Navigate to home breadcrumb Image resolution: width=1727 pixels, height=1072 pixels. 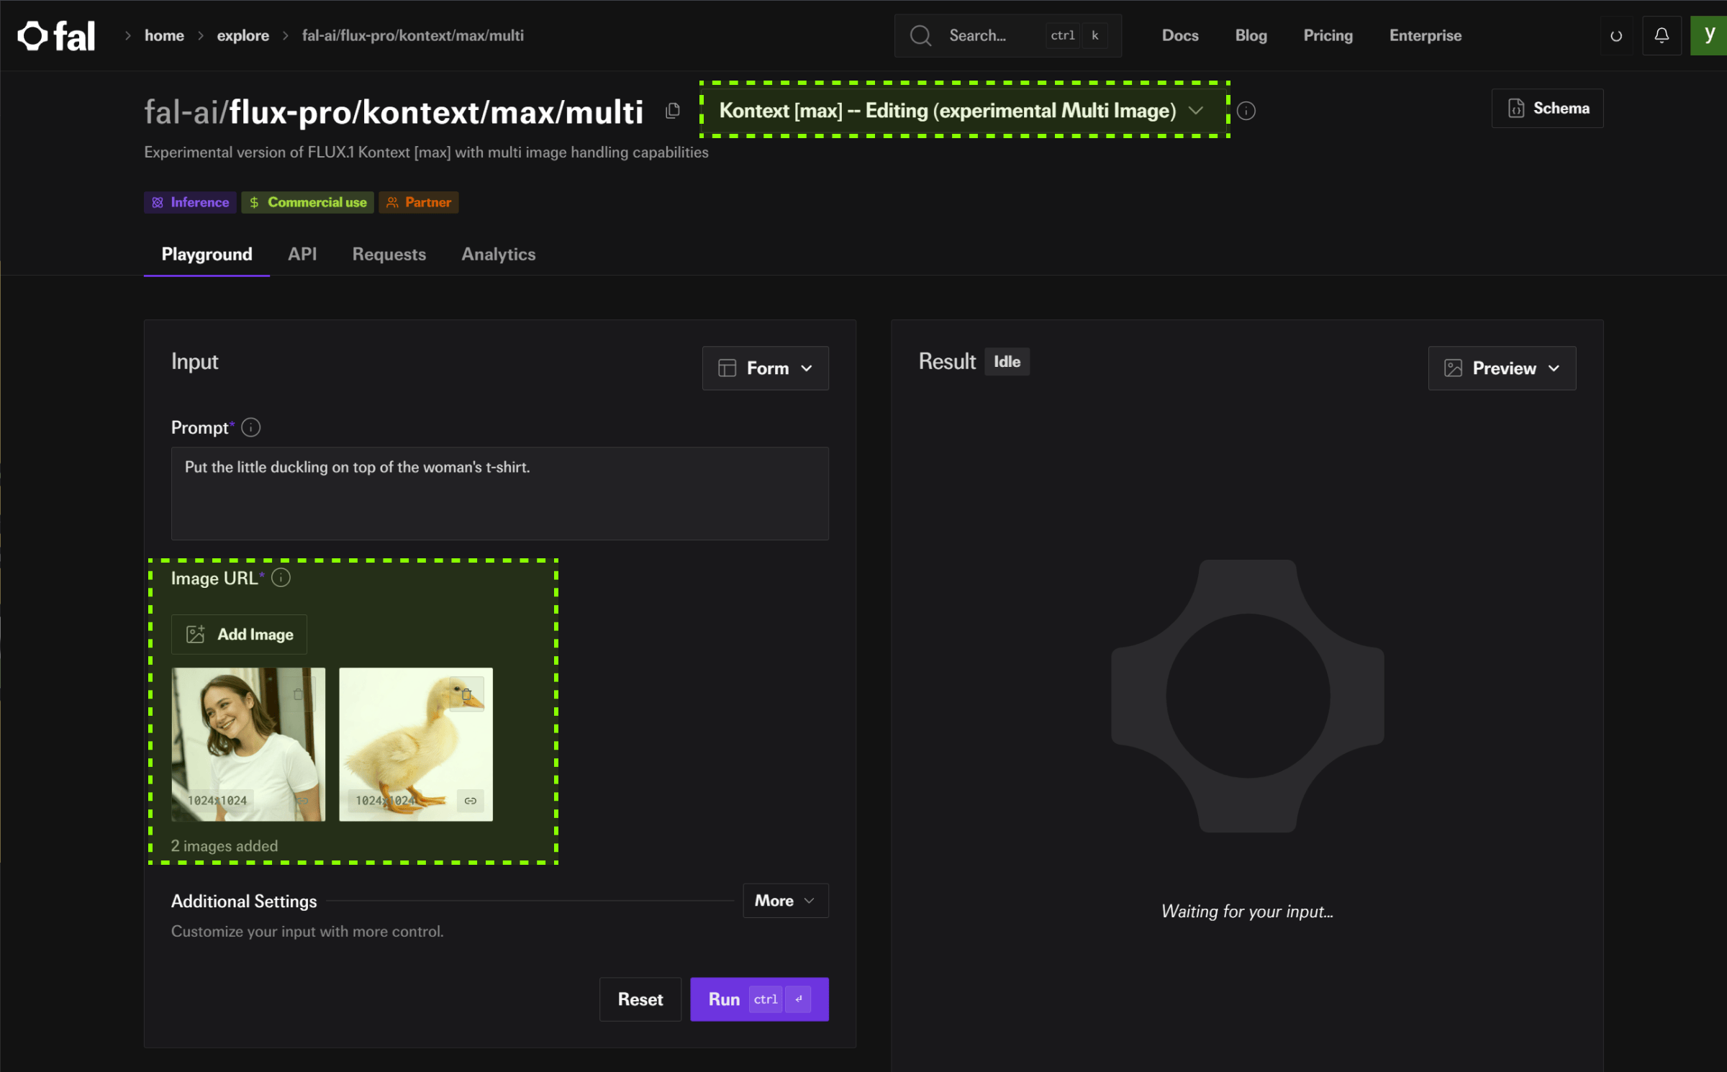pyautogui.click(x=164, y=35)
